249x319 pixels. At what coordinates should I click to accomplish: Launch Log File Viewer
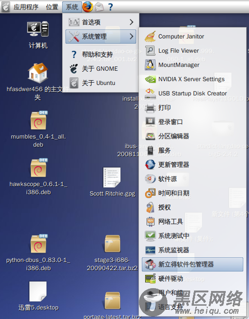coord(192,51)
